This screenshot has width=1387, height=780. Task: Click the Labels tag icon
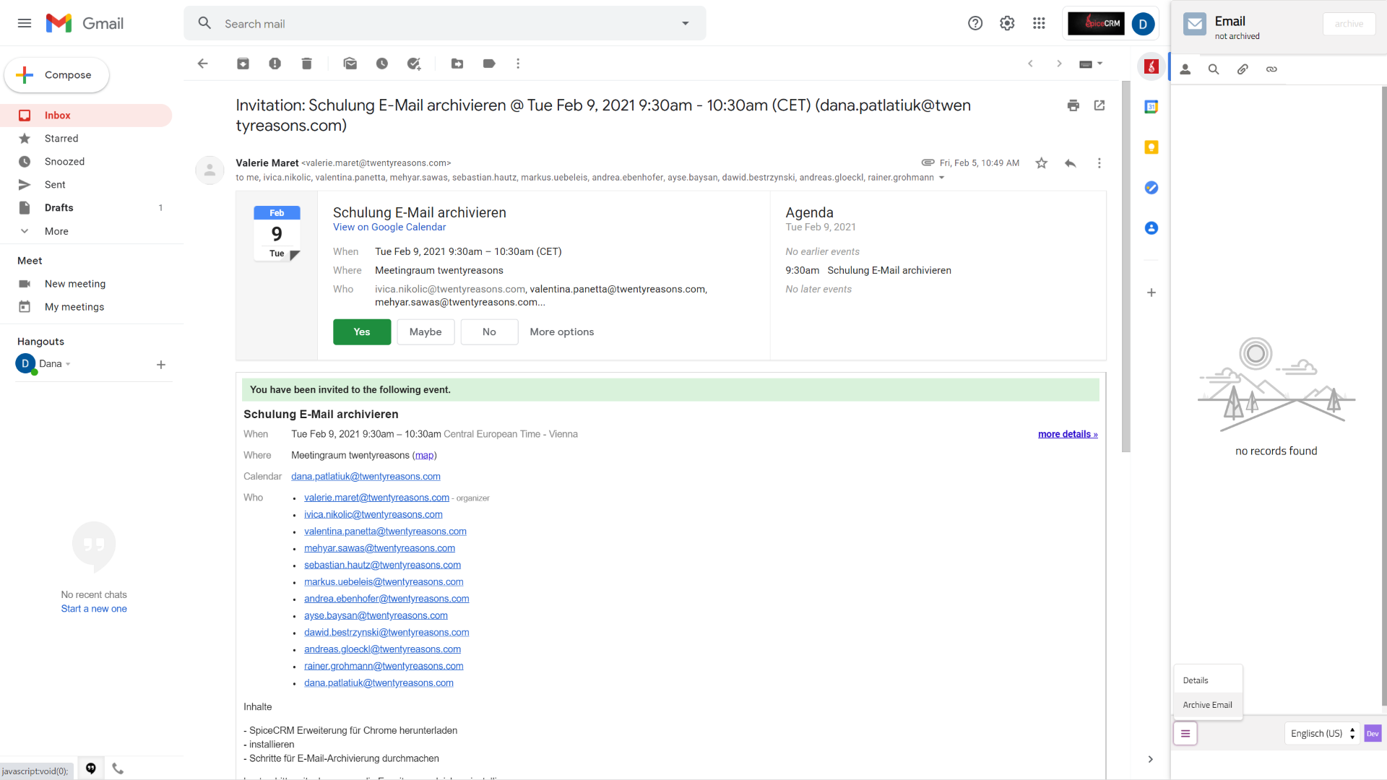click(489, 64)
